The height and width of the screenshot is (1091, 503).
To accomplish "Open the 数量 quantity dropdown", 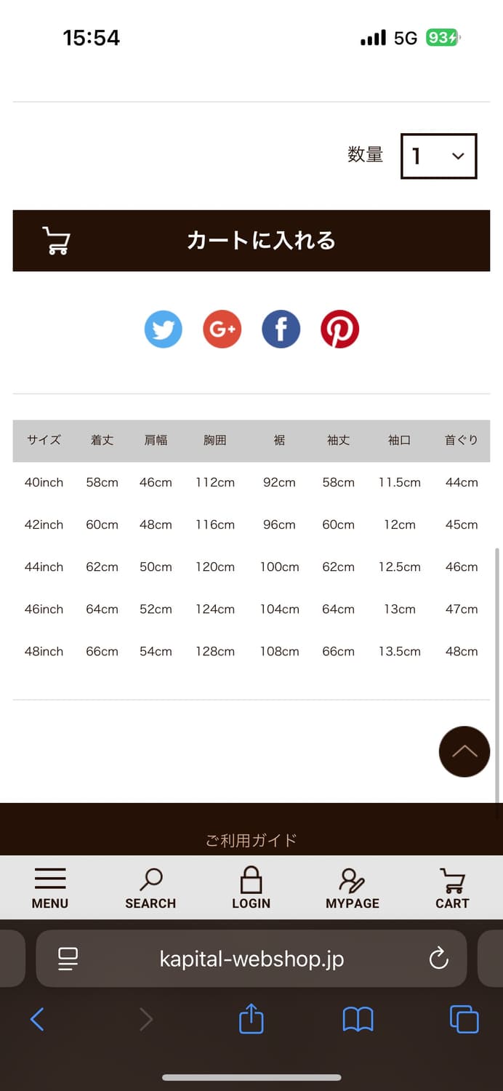I will [x=438, y=156].
